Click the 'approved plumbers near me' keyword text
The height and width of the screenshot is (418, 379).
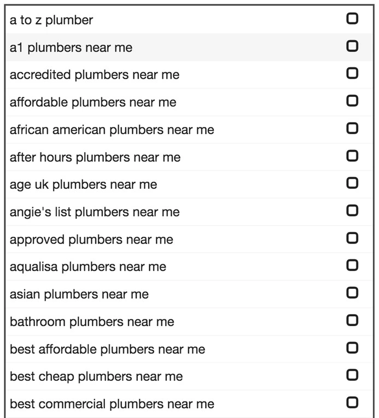point(91,240)
